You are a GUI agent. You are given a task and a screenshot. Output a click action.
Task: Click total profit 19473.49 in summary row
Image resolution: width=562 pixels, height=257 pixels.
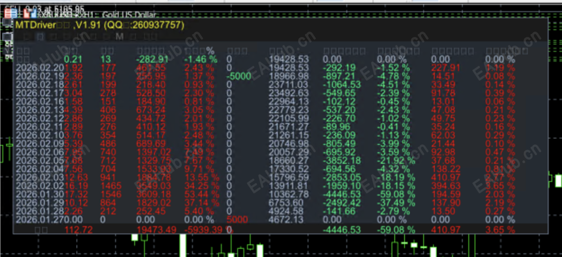pos(156,230)
